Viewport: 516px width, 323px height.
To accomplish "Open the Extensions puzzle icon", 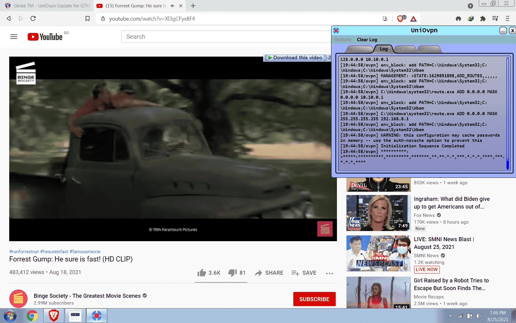I will click(x=483, y=18).
